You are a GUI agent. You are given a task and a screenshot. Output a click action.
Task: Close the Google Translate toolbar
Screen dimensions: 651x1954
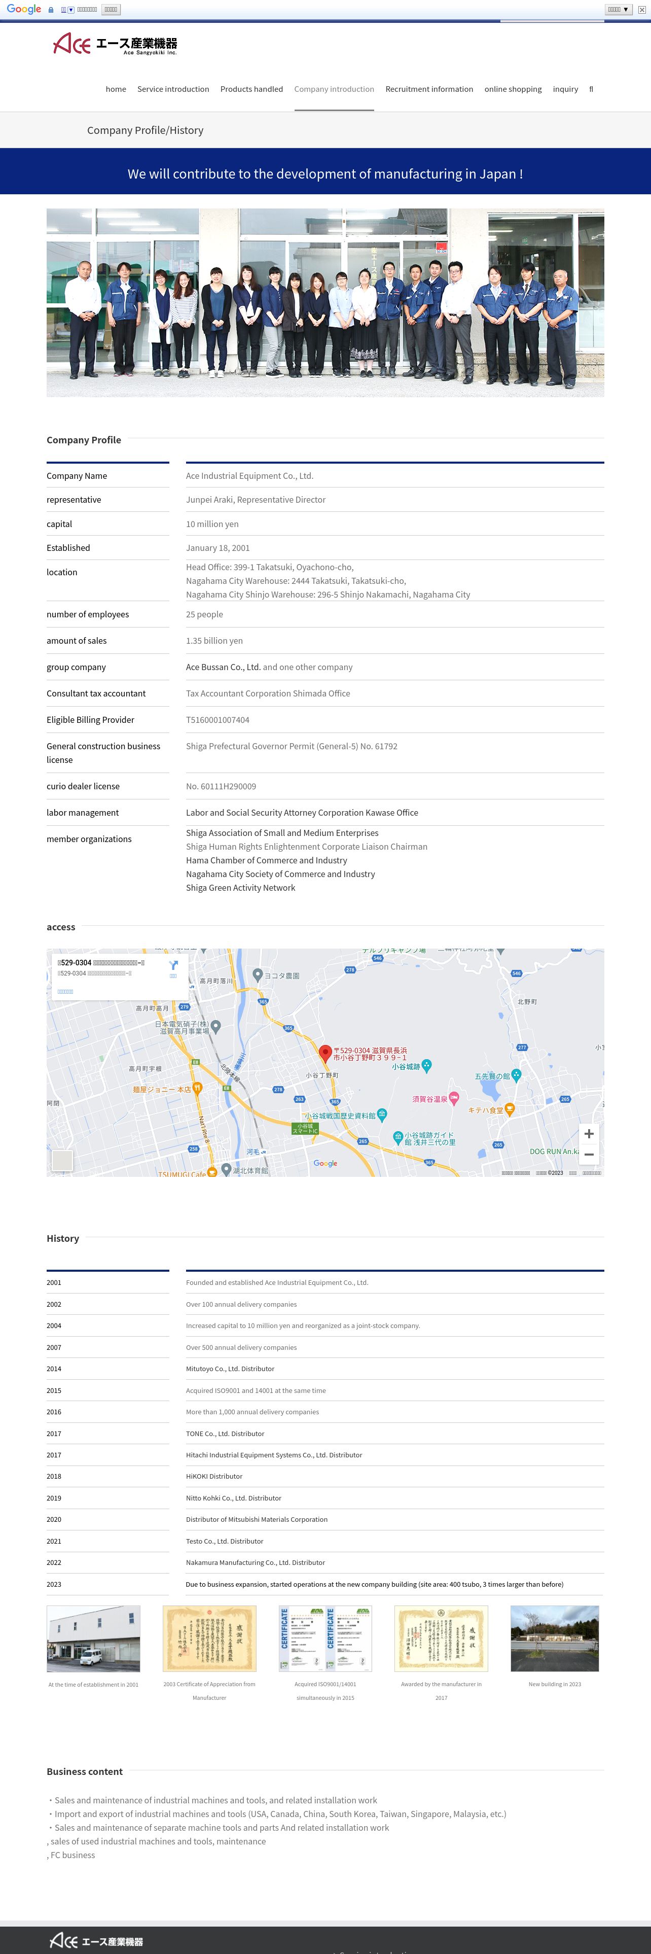pyautogui.click(x=642, y=10)
